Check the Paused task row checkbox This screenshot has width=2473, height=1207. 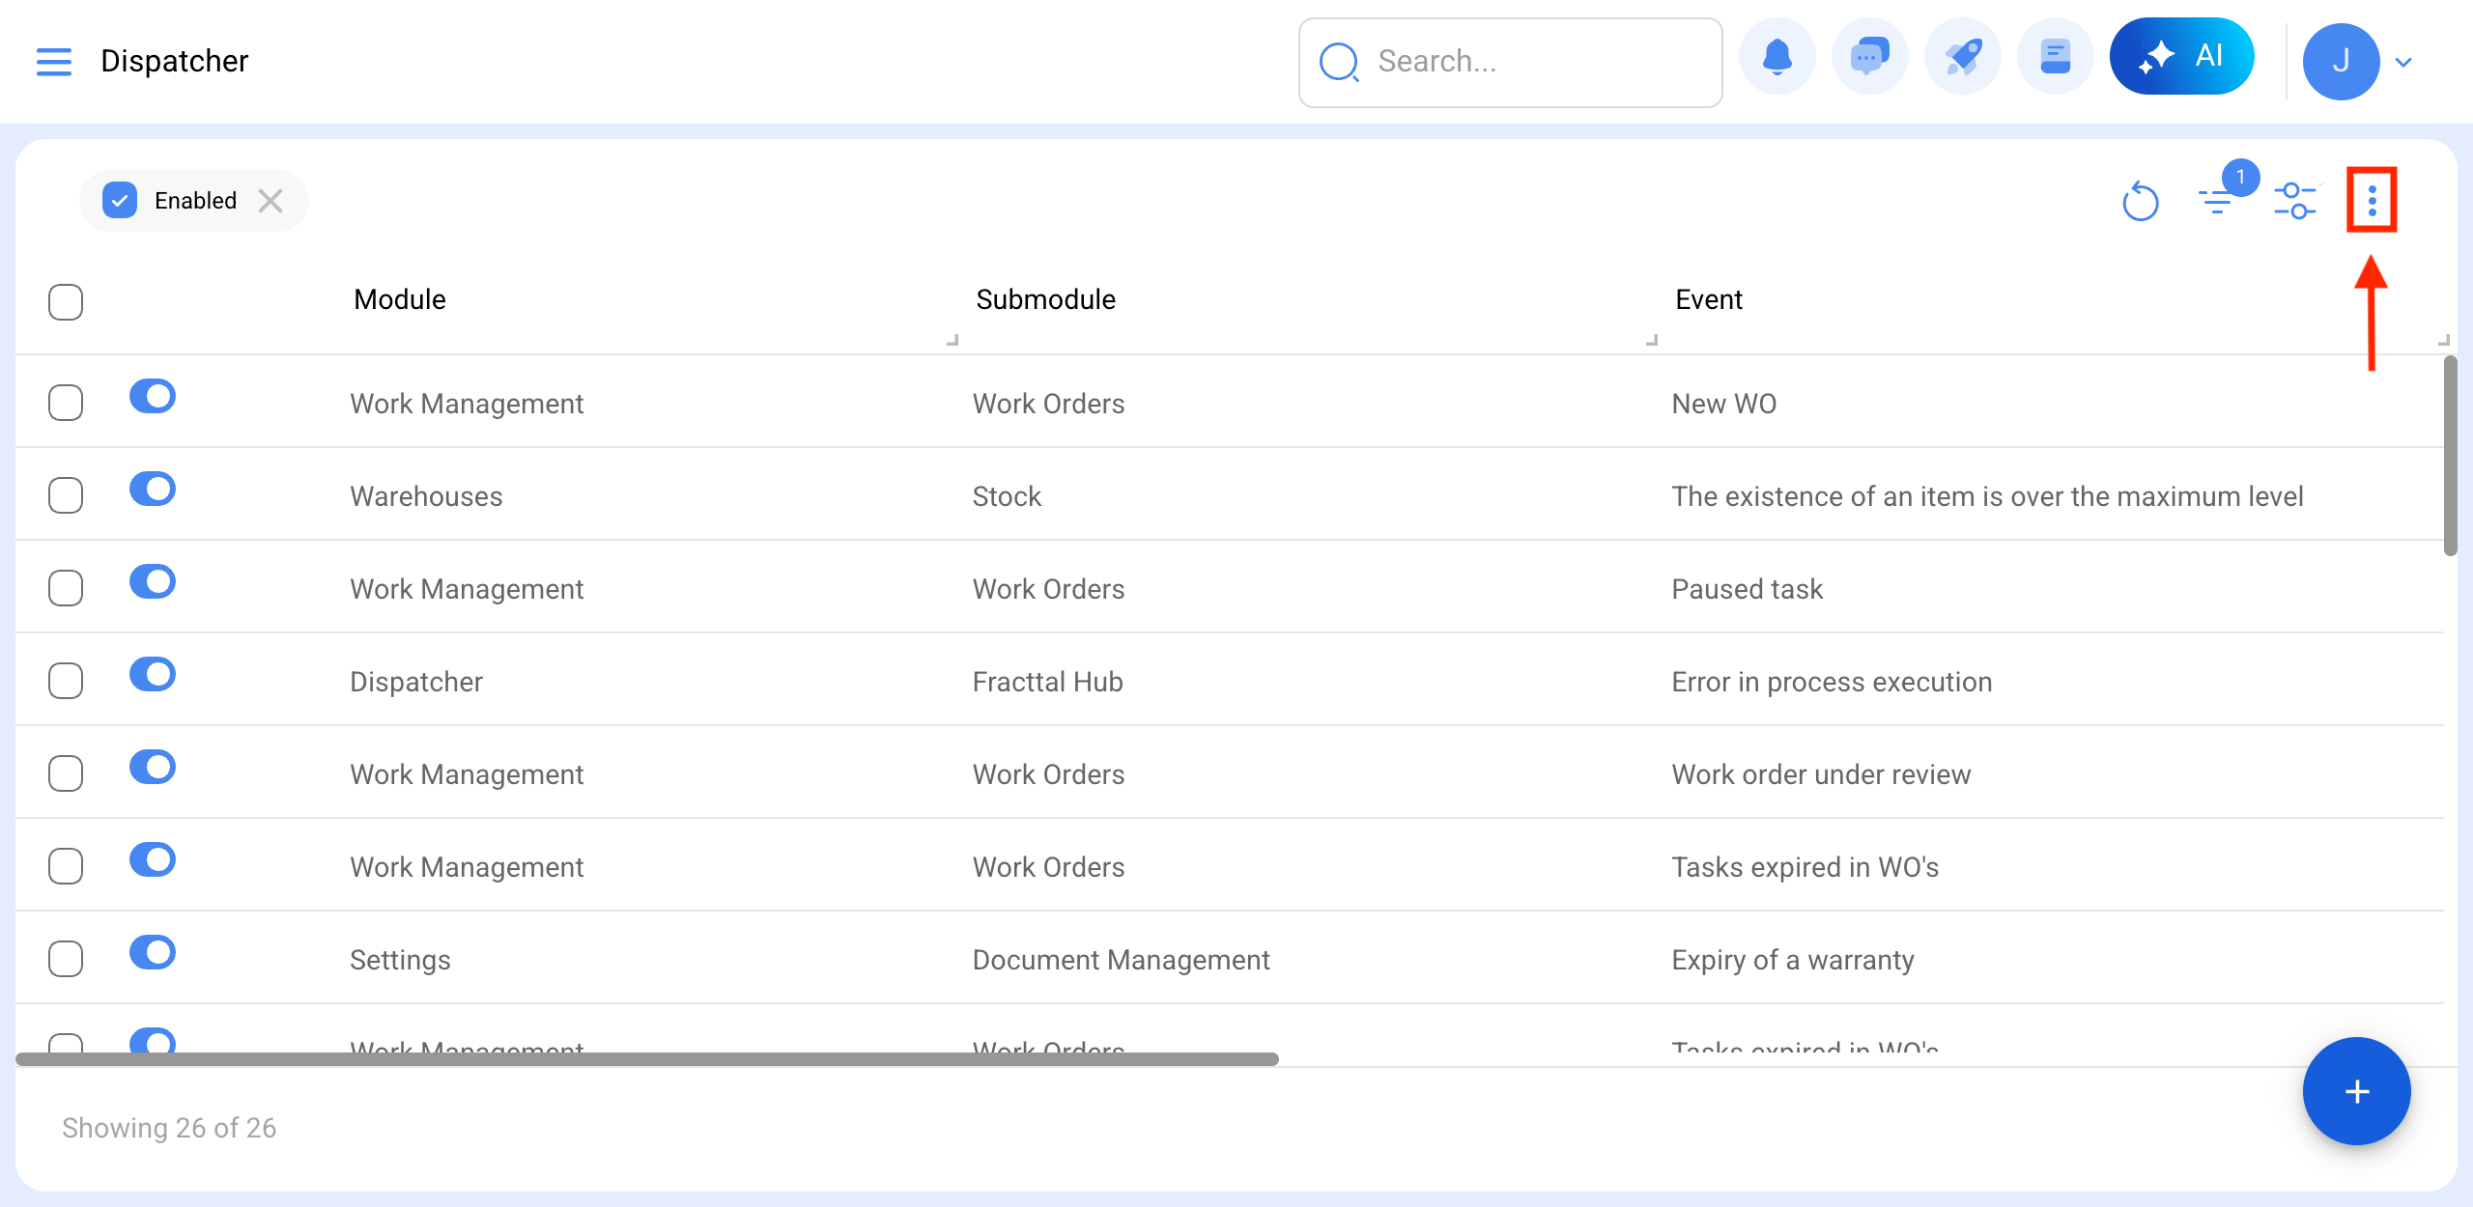[x=66, y=588]
